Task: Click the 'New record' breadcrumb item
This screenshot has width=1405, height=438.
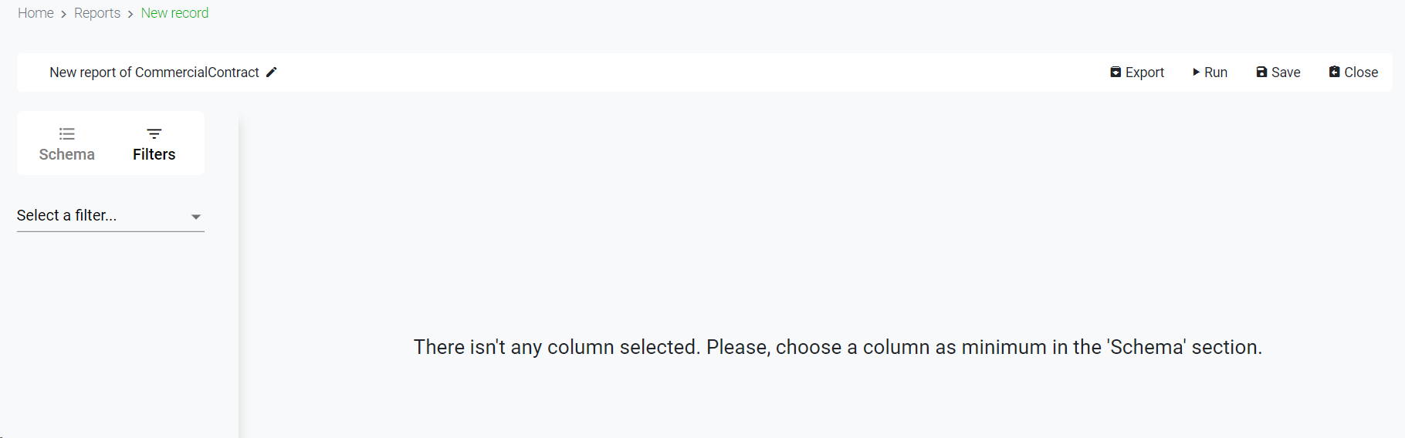Action: pos(174,13)
